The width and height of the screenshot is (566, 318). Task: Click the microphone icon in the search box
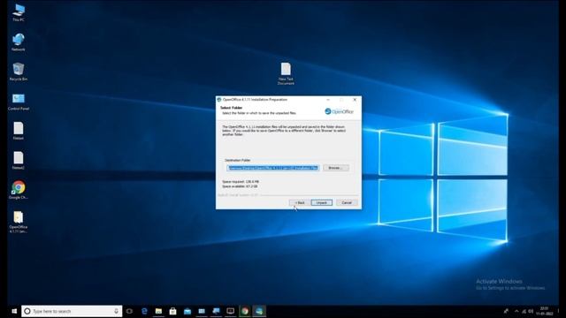116,311
